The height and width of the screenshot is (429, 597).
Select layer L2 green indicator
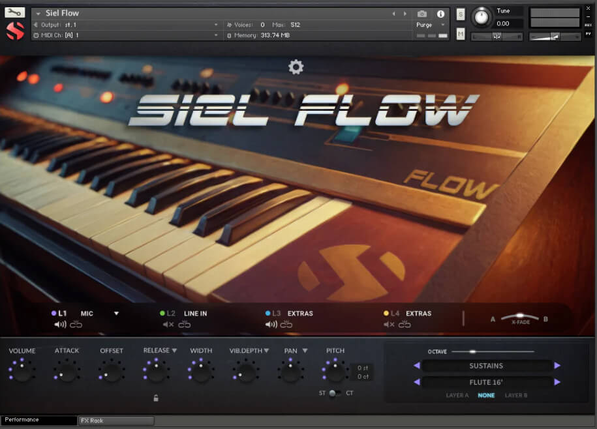click(162, 314)
